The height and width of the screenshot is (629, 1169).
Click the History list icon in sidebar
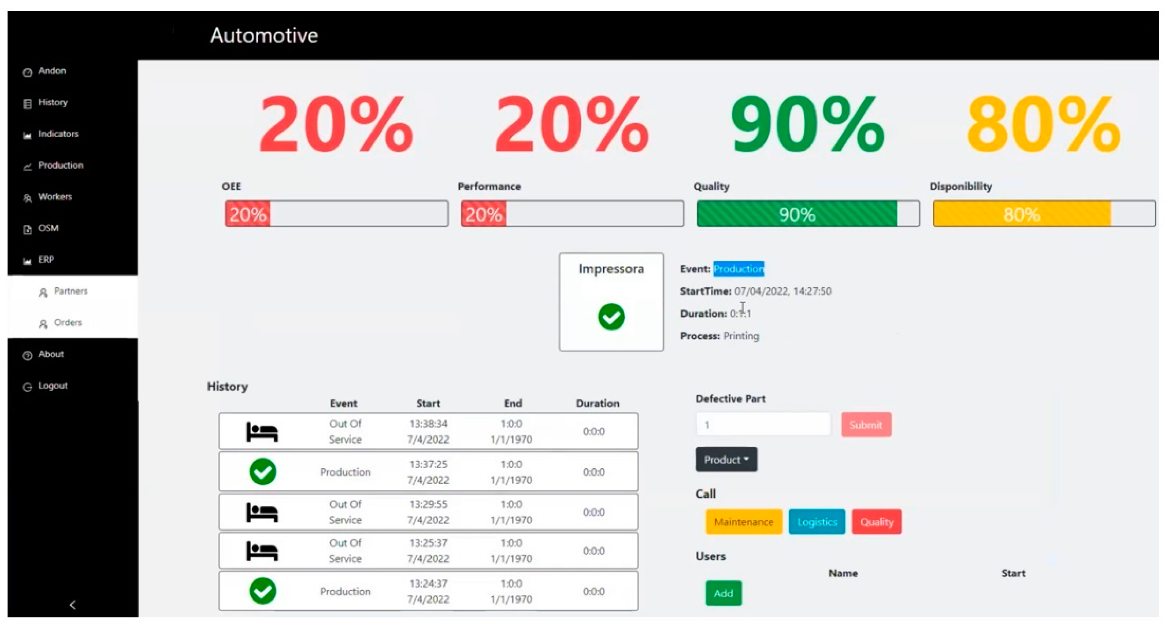click(x=27, y=104)
